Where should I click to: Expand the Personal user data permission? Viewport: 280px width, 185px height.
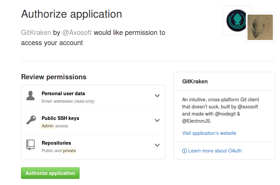click(157, 96)
